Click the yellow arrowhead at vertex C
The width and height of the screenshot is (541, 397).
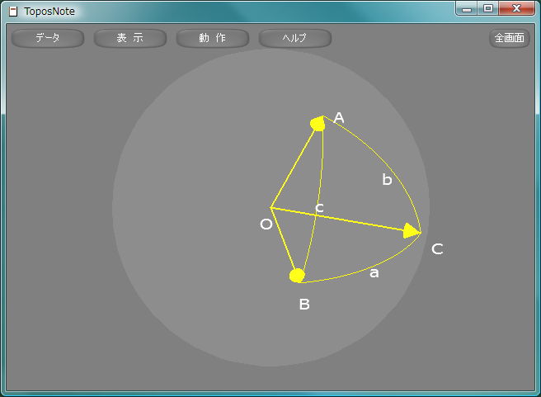click(412, 230)
